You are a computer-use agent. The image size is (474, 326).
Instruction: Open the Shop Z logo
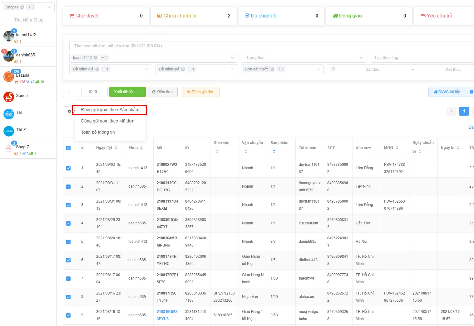click(8, 148)
